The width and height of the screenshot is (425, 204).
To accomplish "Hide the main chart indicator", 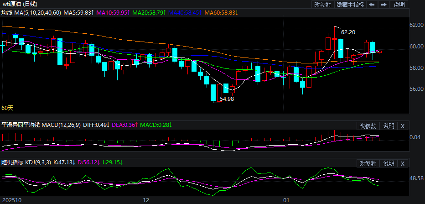I will click(350, 5).
